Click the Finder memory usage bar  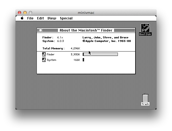100,54
